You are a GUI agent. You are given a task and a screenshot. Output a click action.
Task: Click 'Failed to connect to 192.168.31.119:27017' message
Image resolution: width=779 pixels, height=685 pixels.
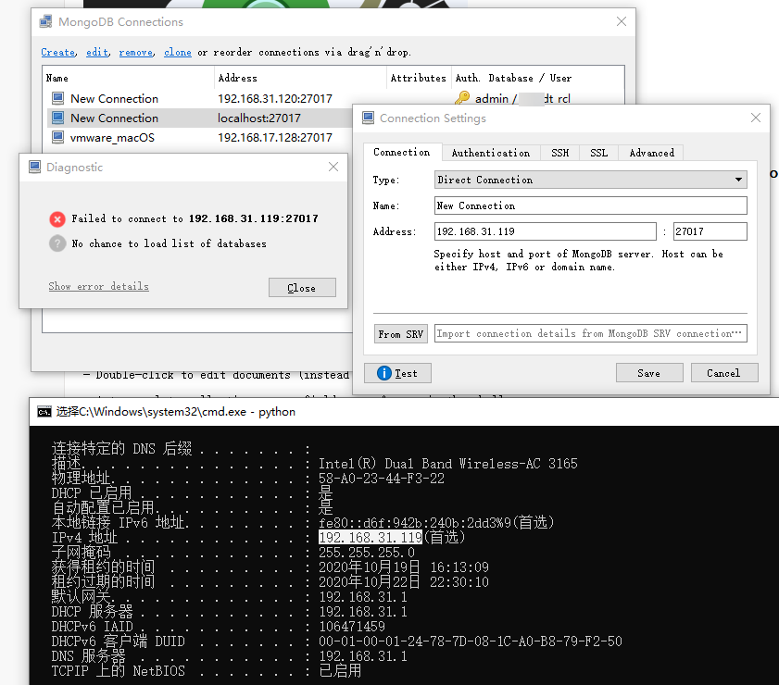click(x=195, y=218)
